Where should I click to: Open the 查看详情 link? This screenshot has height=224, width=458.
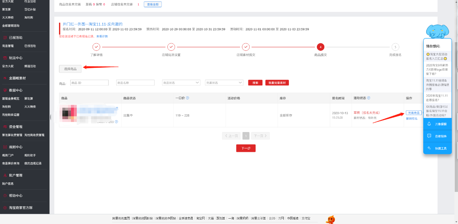[x=102, y=36]
